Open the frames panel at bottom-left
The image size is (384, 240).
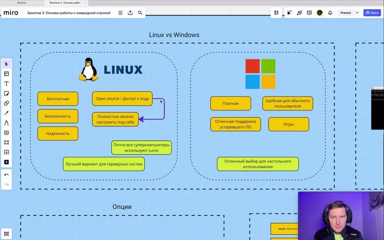pos(6,234)
